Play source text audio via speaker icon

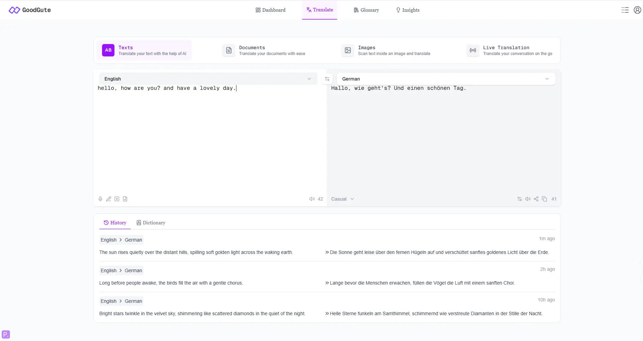(x=312, y=199)
